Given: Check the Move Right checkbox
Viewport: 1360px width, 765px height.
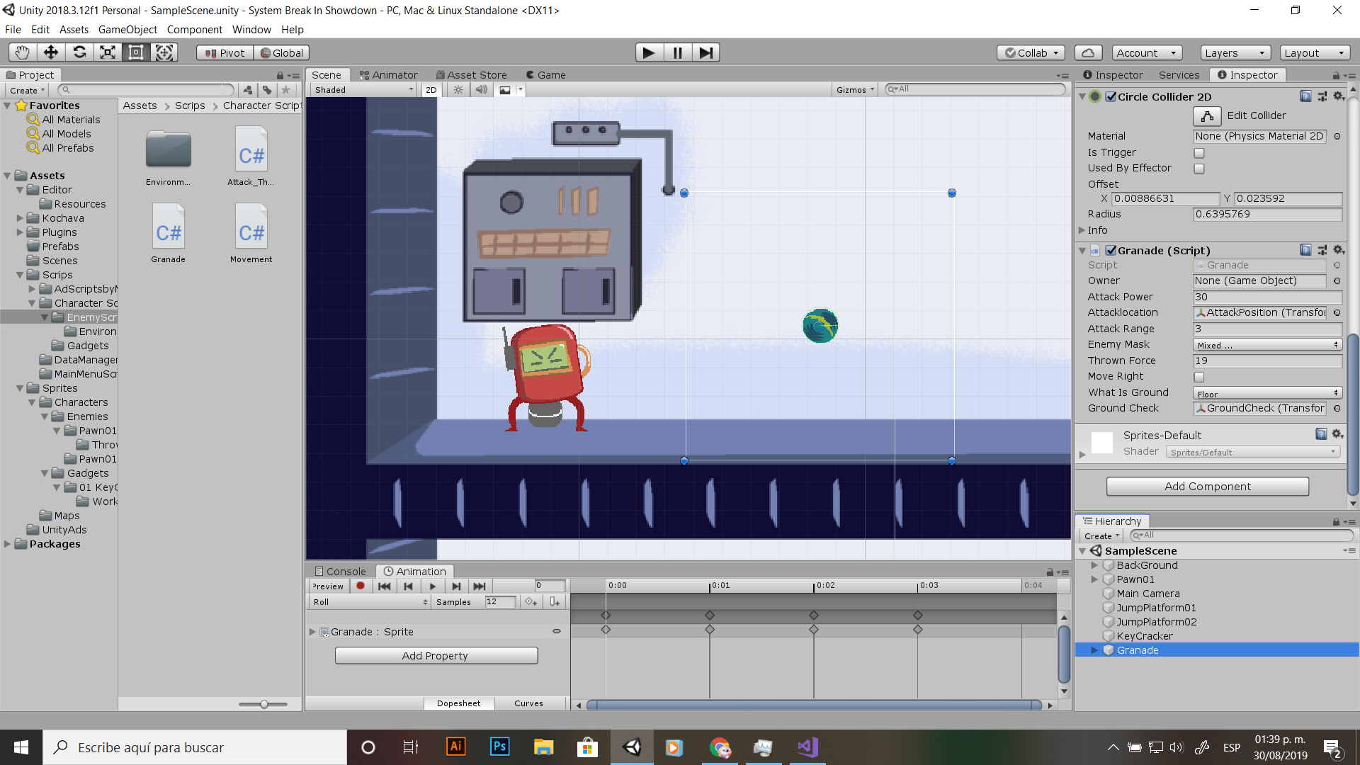Looking at the screenshot, I should pos(1199,377).
